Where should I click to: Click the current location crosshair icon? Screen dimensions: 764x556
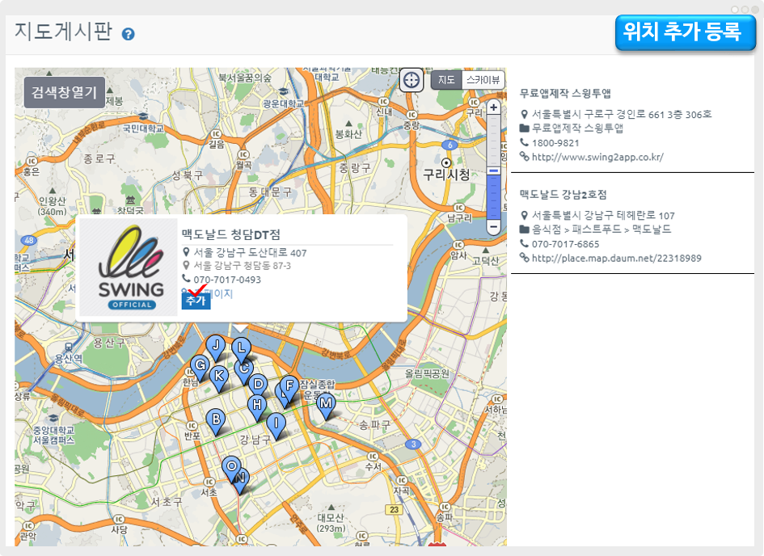tap(412, 80)
